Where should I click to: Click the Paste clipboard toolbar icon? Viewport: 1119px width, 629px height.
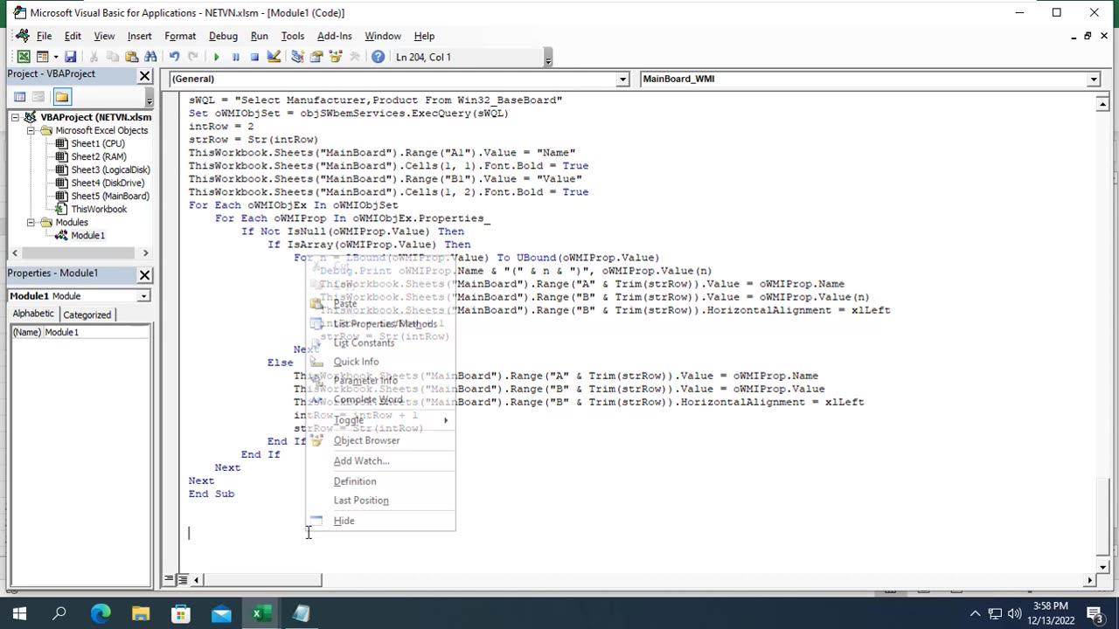[x=131, y=57]
